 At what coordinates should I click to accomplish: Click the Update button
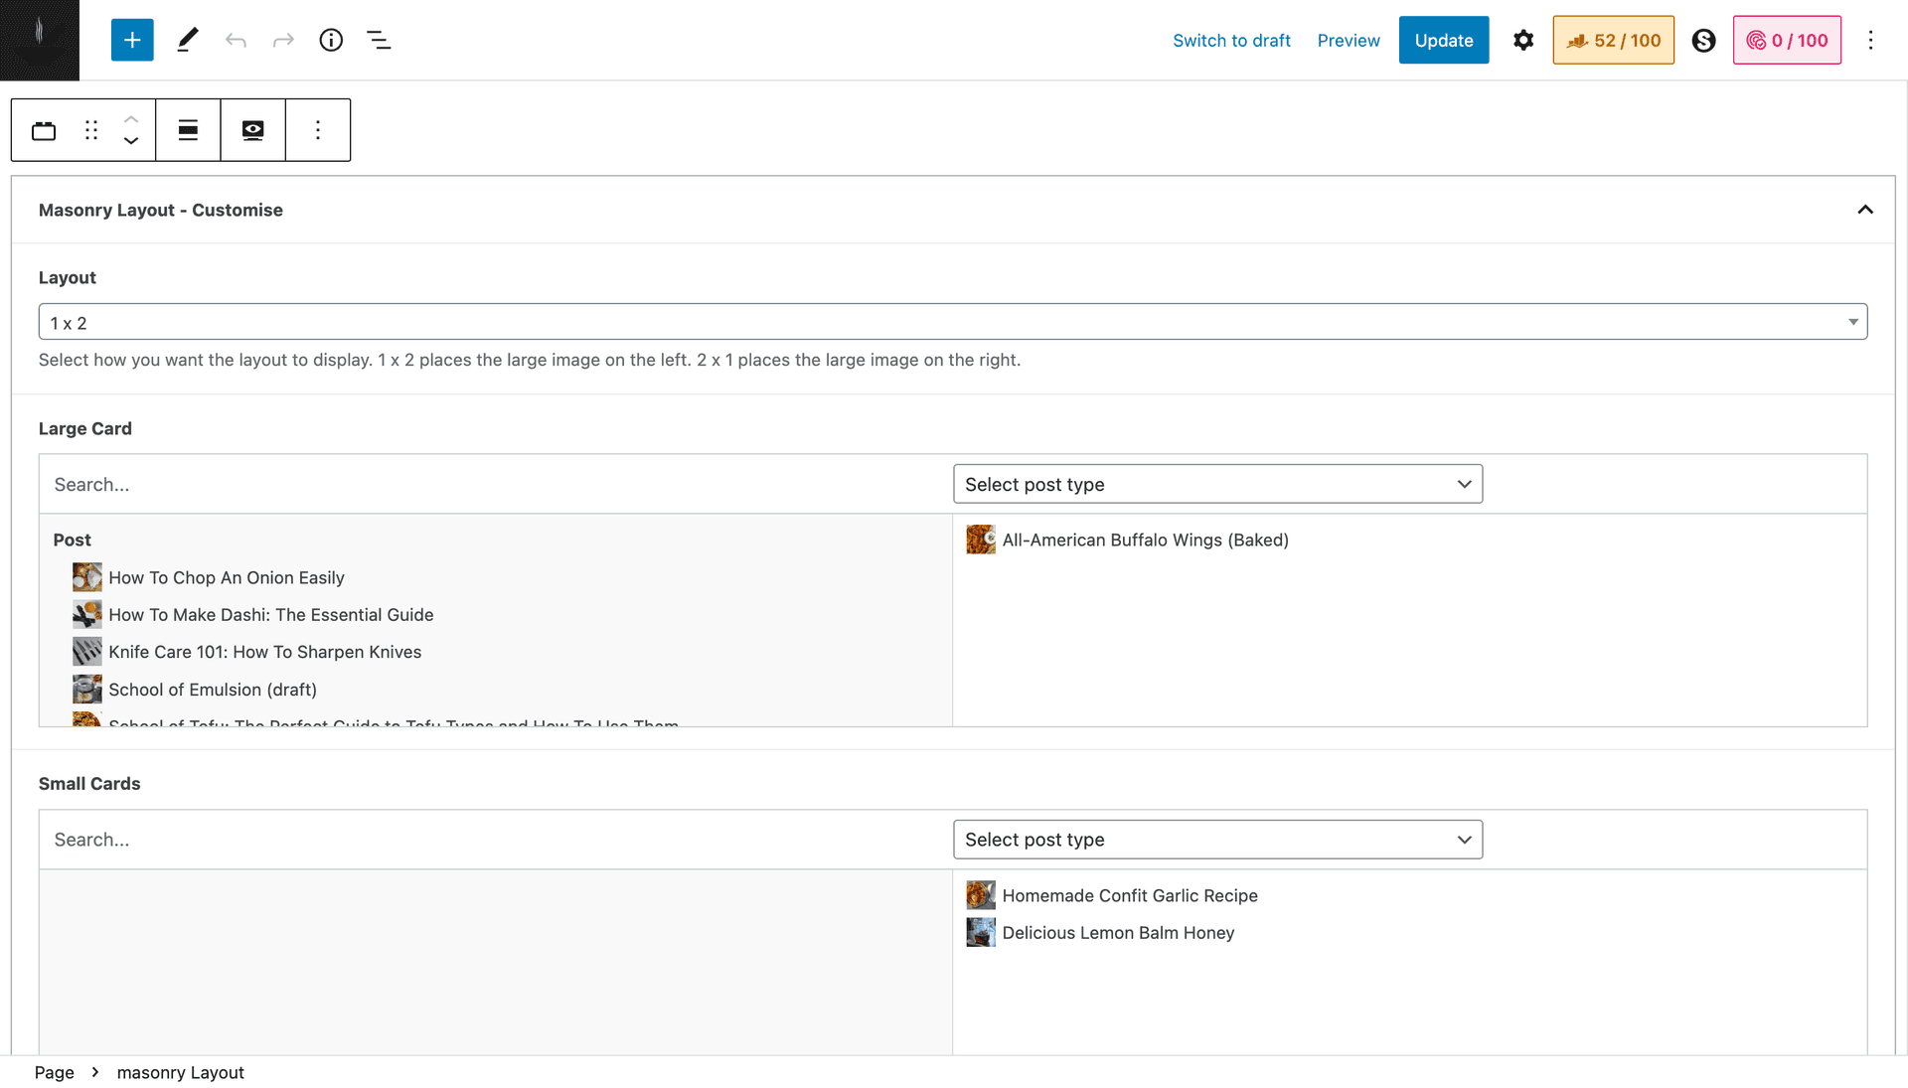1444,40
